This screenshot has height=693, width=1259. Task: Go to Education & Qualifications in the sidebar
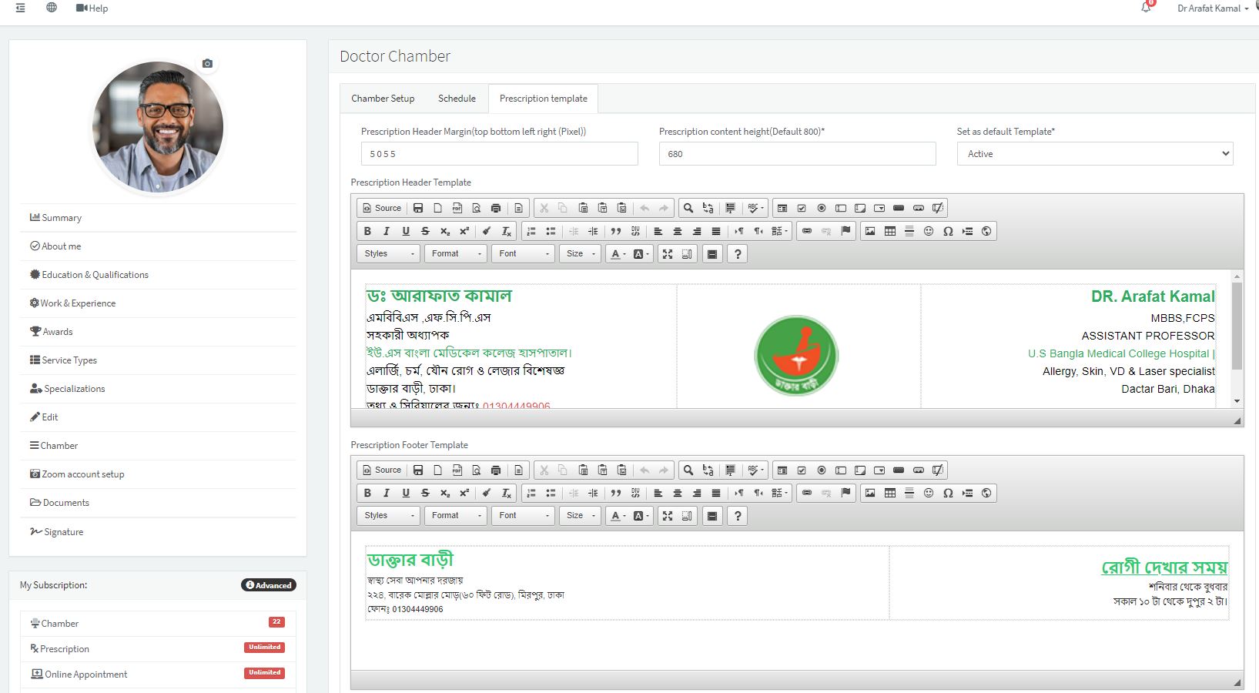[x=95, y=275]
